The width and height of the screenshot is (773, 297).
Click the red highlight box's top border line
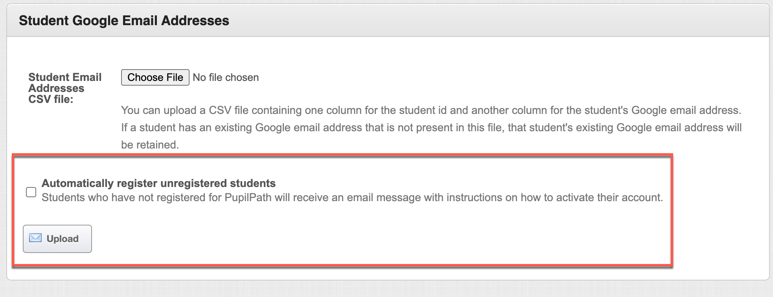[x=342, y=155]
